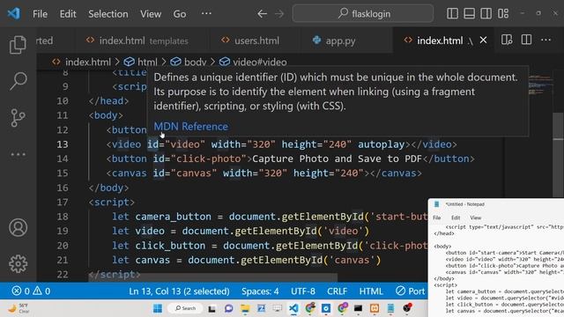The image size is (564, 317).
Task: Open the Selection menu
Action: point(108,14)
